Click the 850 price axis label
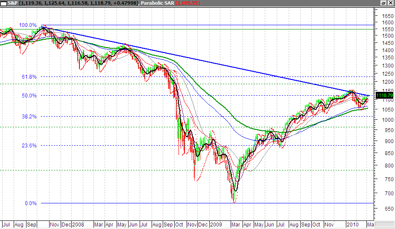 (389, 153)
